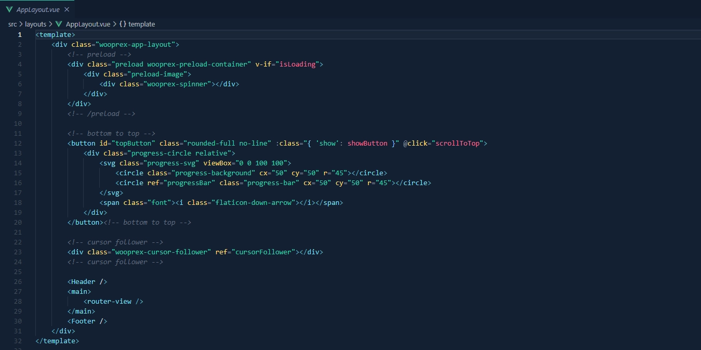Screen dimensions: 701x350
Task: Click the Vue icon on the AppLayout.vue tab
Action: tap(9, 9)
